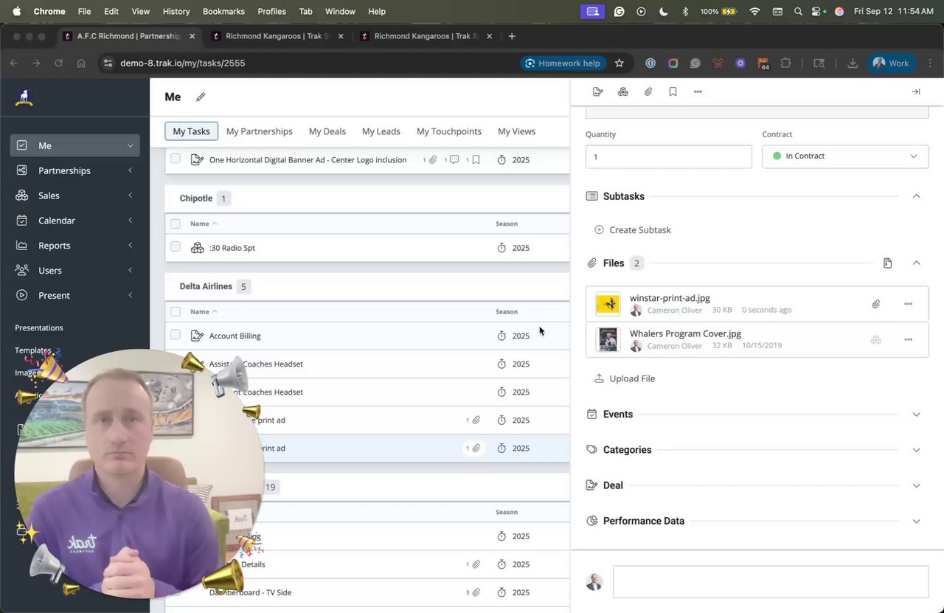The width and height of the screenshot is (944, 613).
Task: Click the cubes inventory icon in panel toolbar
Action: coord(623,91)
